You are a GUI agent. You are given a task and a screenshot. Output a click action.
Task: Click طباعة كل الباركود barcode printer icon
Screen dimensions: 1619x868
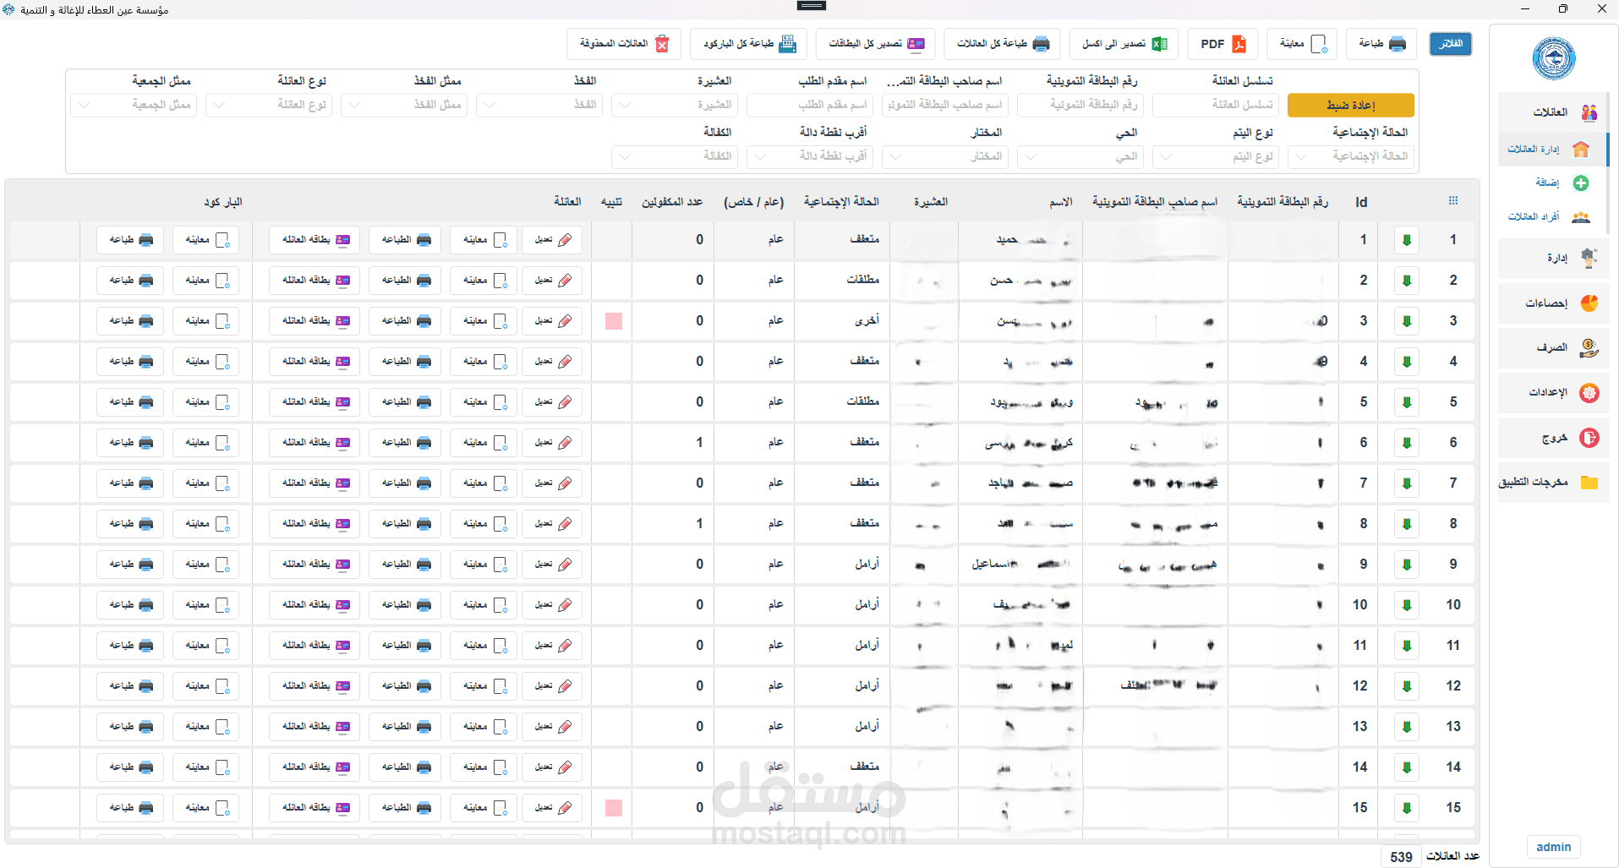788,43
